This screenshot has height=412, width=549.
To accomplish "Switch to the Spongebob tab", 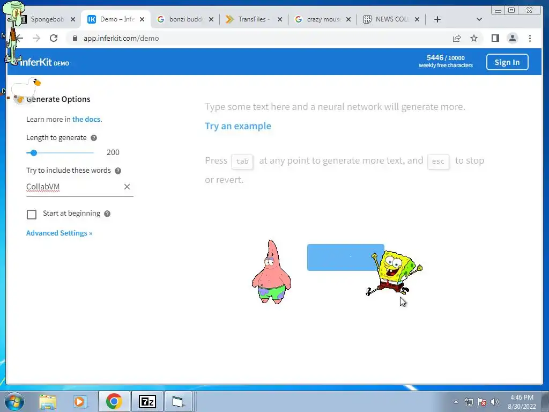I will (x=47, y=19).
